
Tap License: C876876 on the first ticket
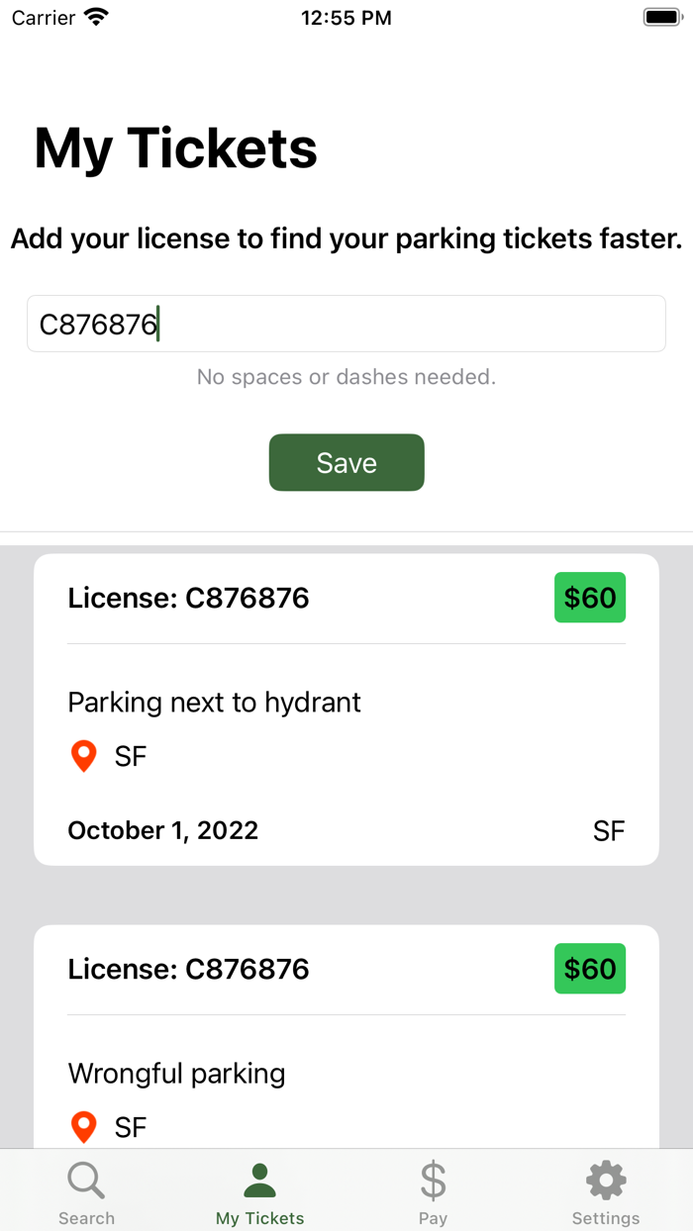click(x=187, y=597)
